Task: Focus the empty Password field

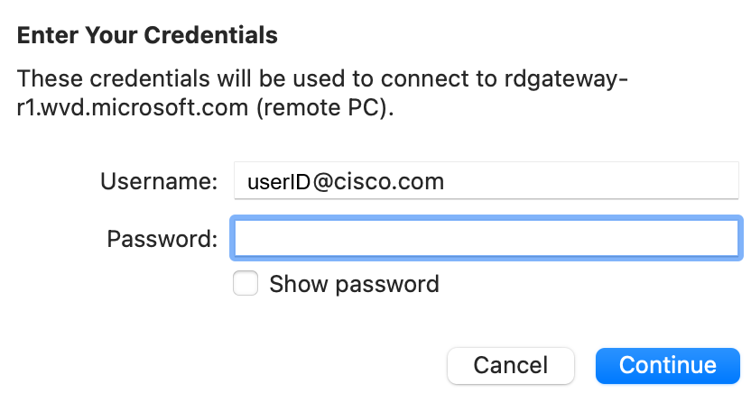Action: tap(486, 238)
